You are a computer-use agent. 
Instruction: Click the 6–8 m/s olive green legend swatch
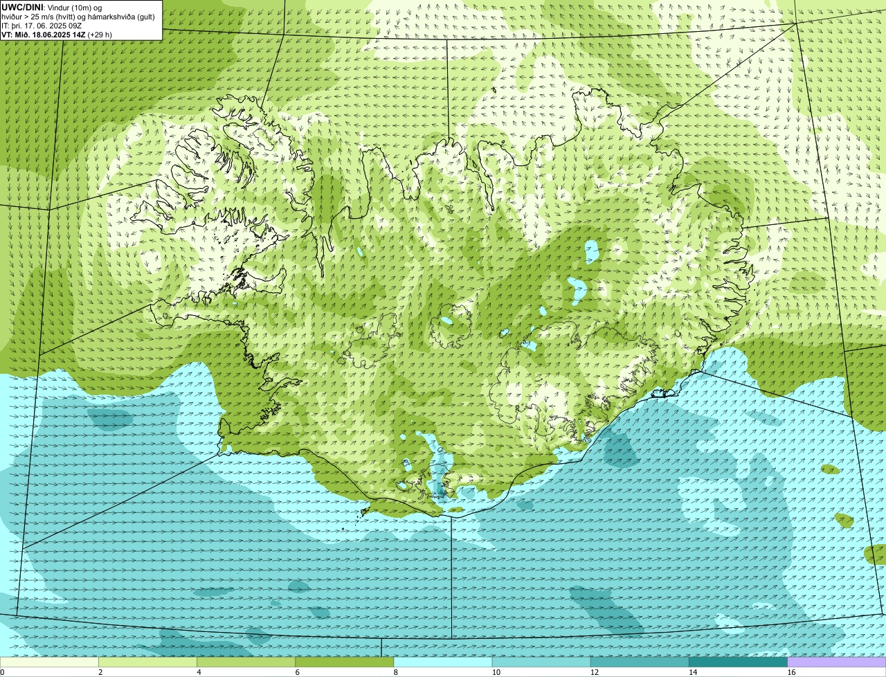[345, 662]
